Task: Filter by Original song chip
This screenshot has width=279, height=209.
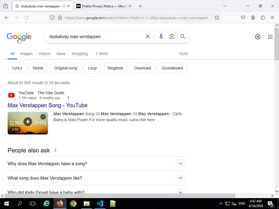Action: (x=66, y=68)
